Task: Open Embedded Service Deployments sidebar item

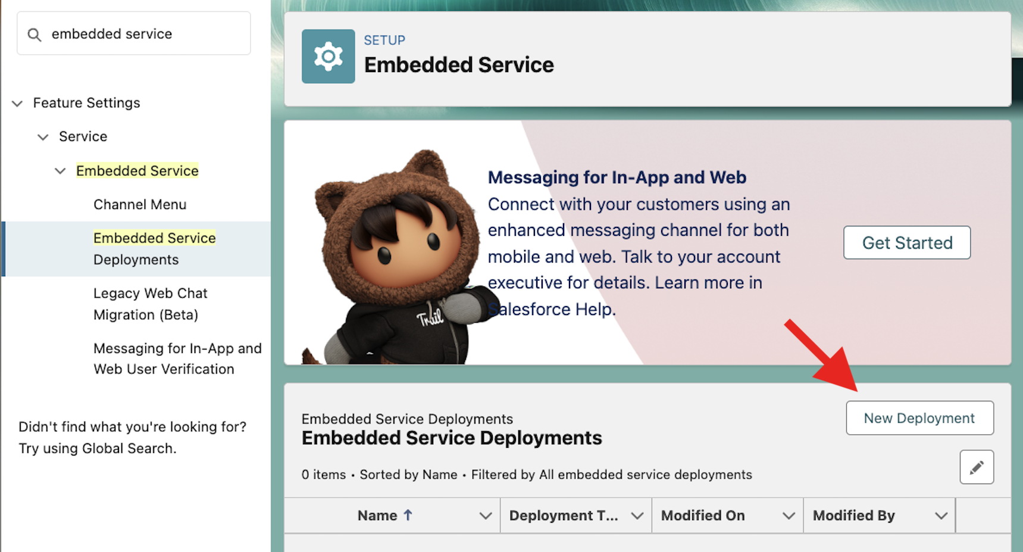Action: pos(154,249)
